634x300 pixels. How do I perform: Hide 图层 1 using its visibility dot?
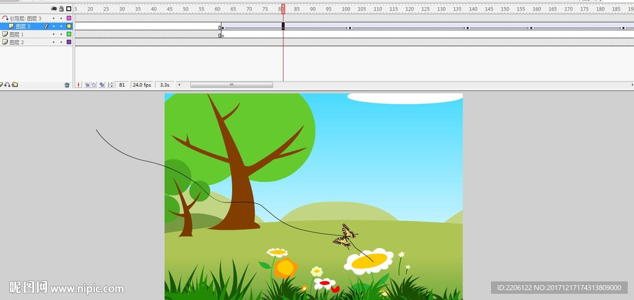[53, 34]
